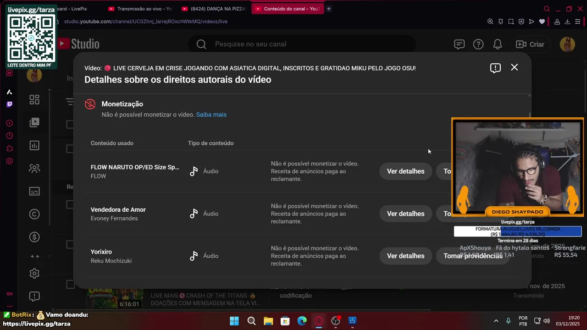This screenshot has height=330, width=587.
Task: Open Windows Start menu
Action: (234, 321)
